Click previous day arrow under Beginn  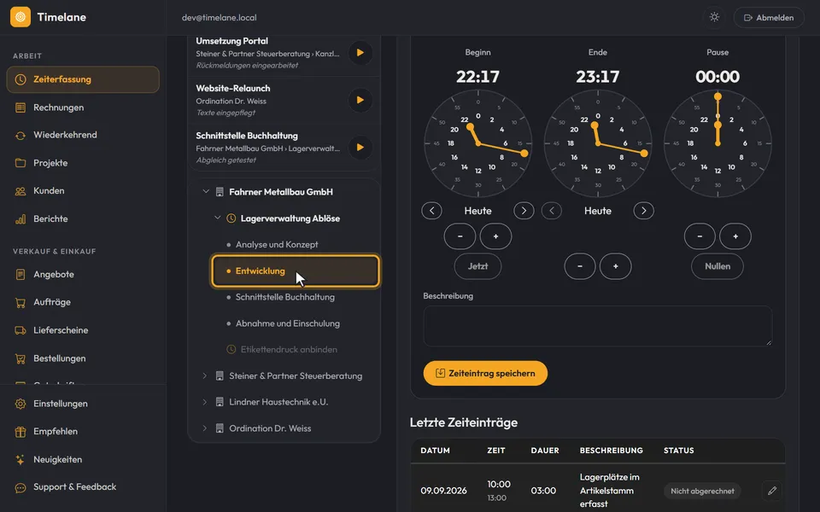(432, 211)
